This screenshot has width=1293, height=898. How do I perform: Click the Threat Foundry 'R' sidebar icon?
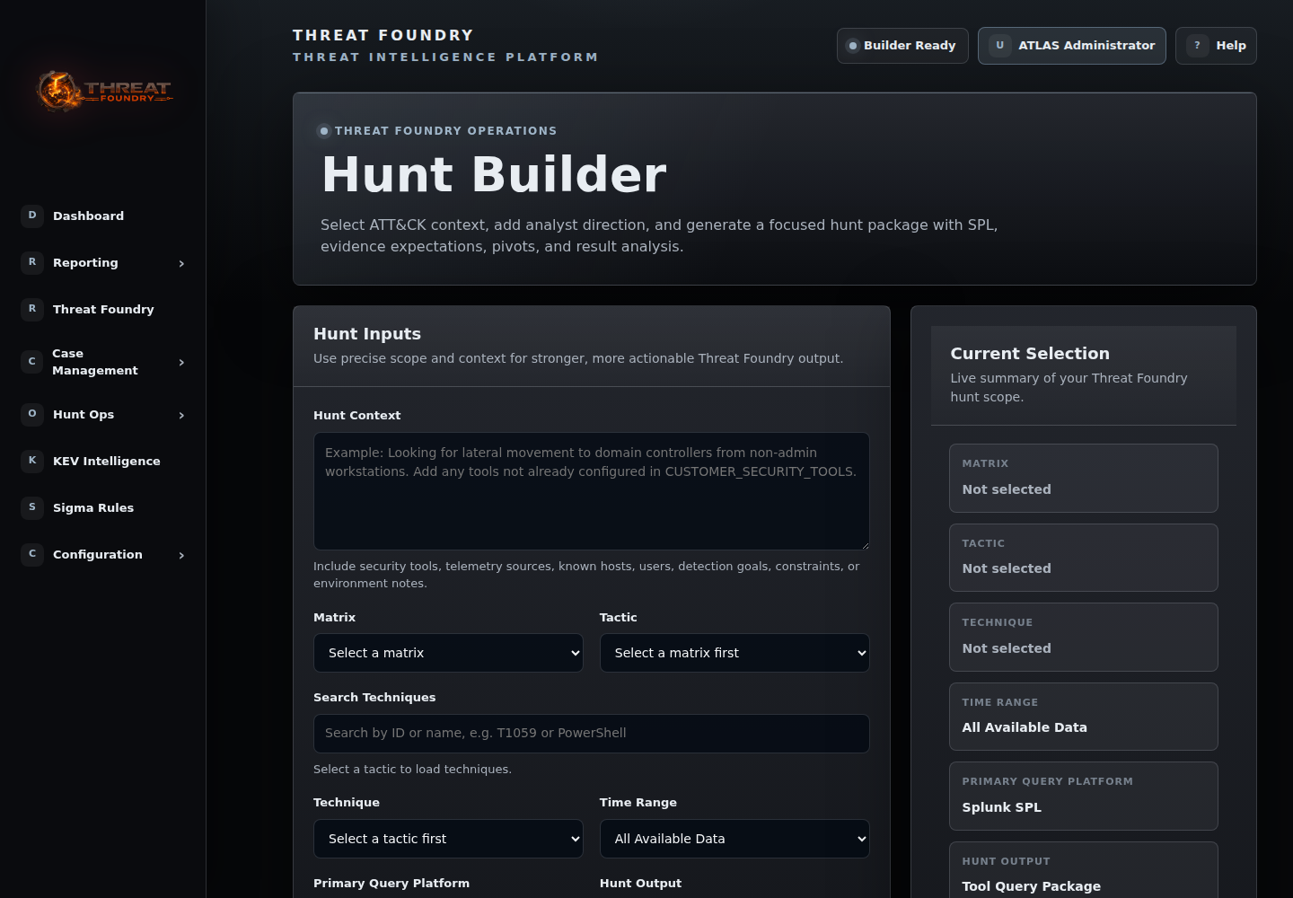tap(32, 309)
